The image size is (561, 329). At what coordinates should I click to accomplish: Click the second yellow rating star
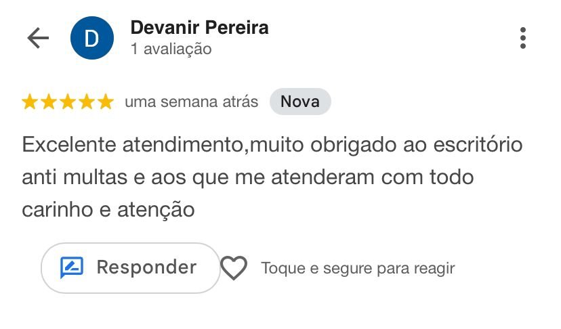[x=49, y=102]
